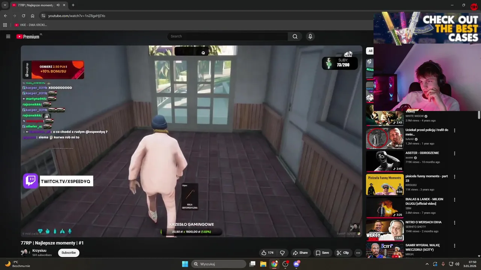Open the YouTube hamburger guide menu
This screenshot has height=270, width=481.
pyautogui.click(x=8, y=36)
